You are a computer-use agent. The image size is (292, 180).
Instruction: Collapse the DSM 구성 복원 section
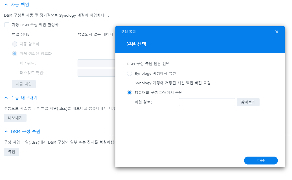6,131
